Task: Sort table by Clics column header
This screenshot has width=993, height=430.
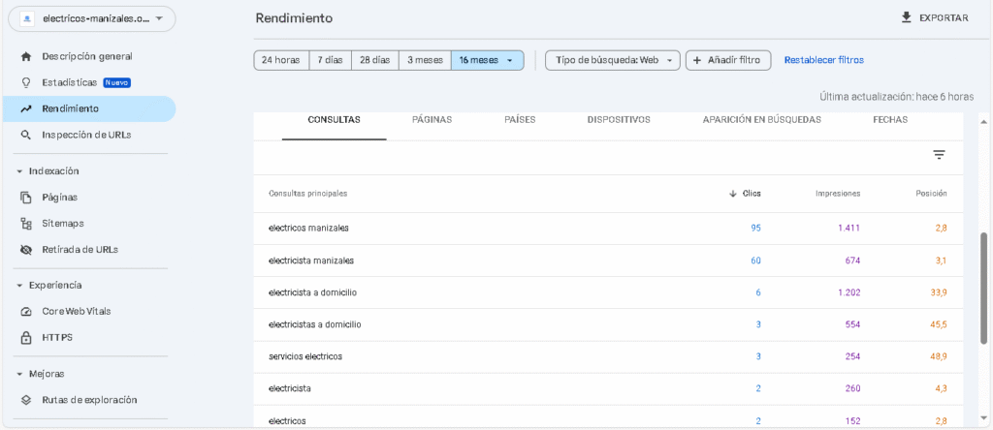Action: [745, 194]
